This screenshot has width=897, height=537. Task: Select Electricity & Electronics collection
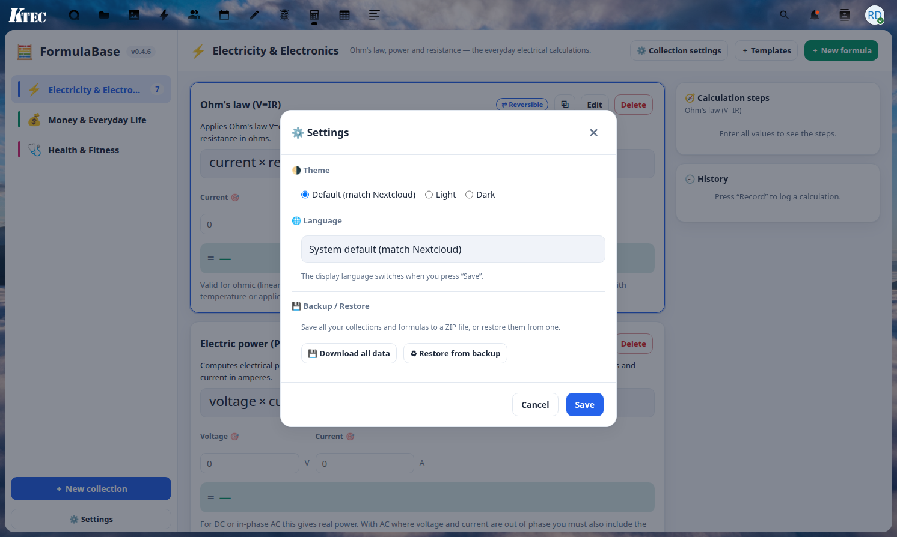click(x=91, y=89)
